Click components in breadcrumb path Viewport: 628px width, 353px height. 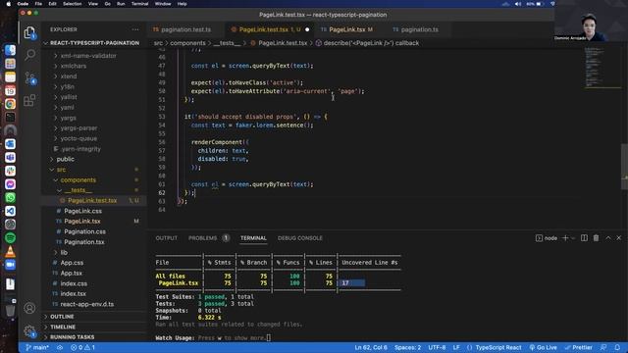[187, 43]
